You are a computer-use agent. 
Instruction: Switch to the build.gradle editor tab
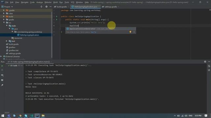[61, 7]
